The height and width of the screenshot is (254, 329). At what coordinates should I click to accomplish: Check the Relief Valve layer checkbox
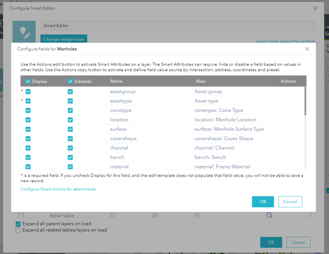coord(21,215)
